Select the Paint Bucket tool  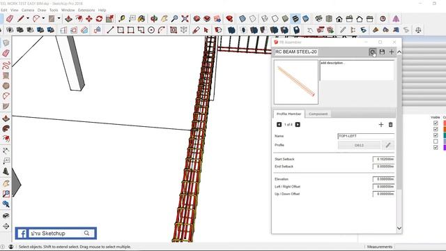tap(141, 19)
